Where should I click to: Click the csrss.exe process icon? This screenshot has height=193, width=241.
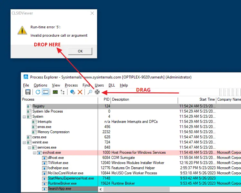pos(29,137)
